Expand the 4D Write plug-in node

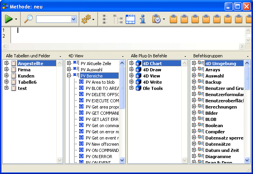coord(132,82)
